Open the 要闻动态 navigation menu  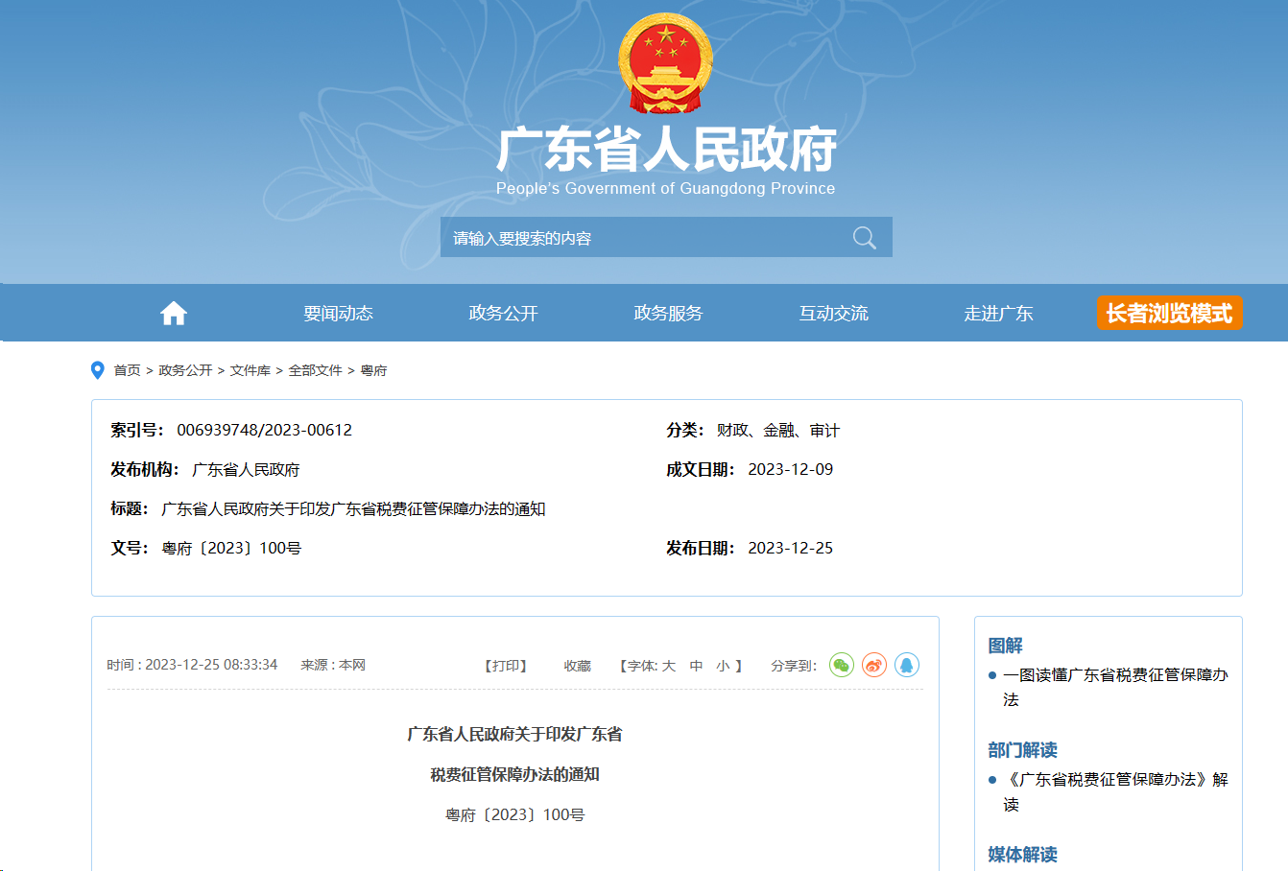[x=338, y=314]
